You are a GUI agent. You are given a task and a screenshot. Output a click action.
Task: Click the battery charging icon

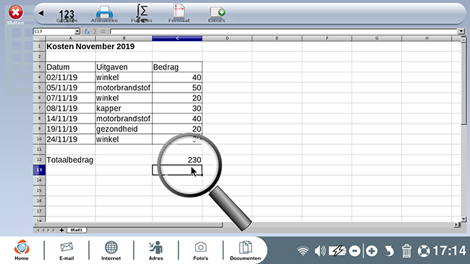click(338, 251)
